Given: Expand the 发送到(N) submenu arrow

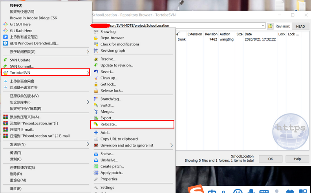Looking at the screenshot, I should (88, 144).
